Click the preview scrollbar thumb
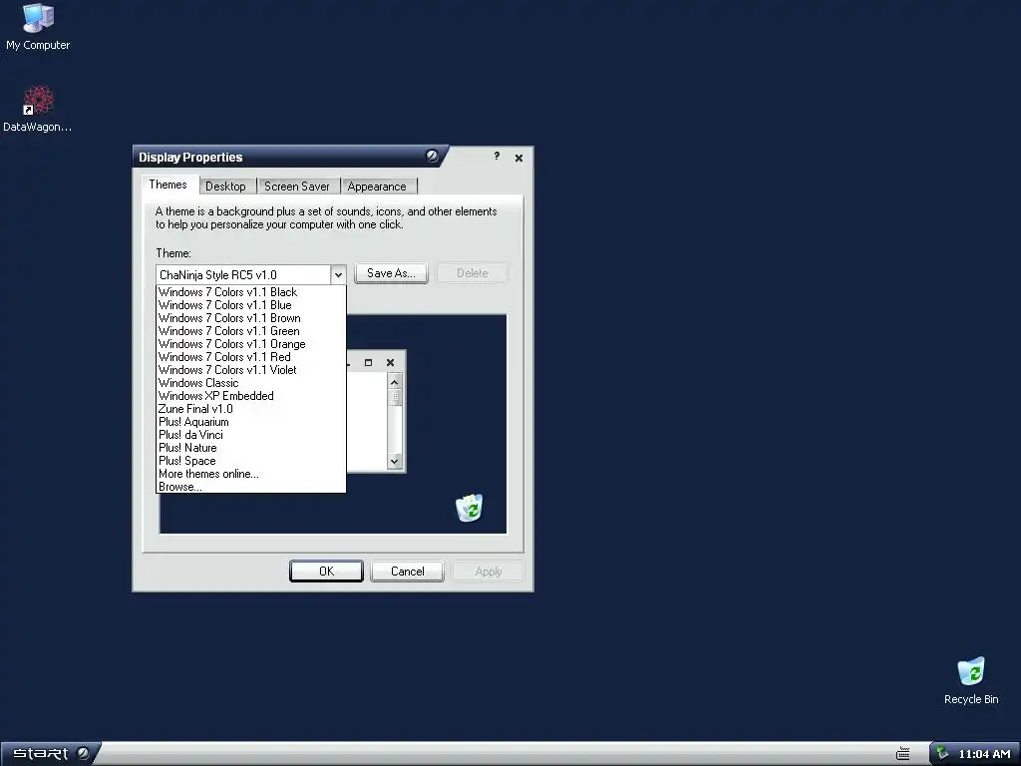The width and height of the screenshot is (1021, 766). pos(395,397)
